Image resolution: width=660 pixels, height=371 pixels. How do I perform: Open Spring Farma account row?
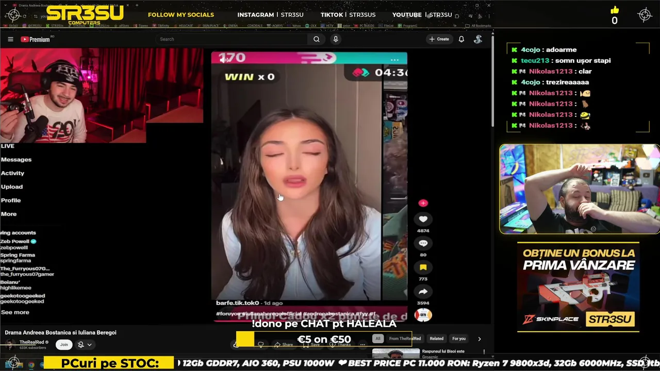click(x=18, y=258)
